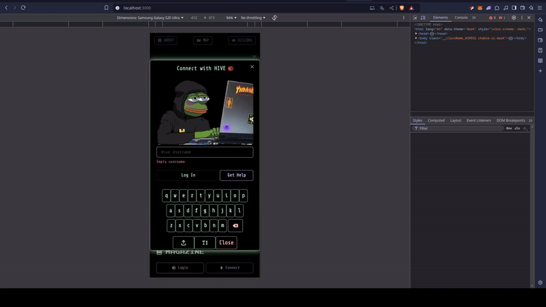The image size is (546, 307).
Task: Click the red Close keyboard button
Action: (227, 243)
